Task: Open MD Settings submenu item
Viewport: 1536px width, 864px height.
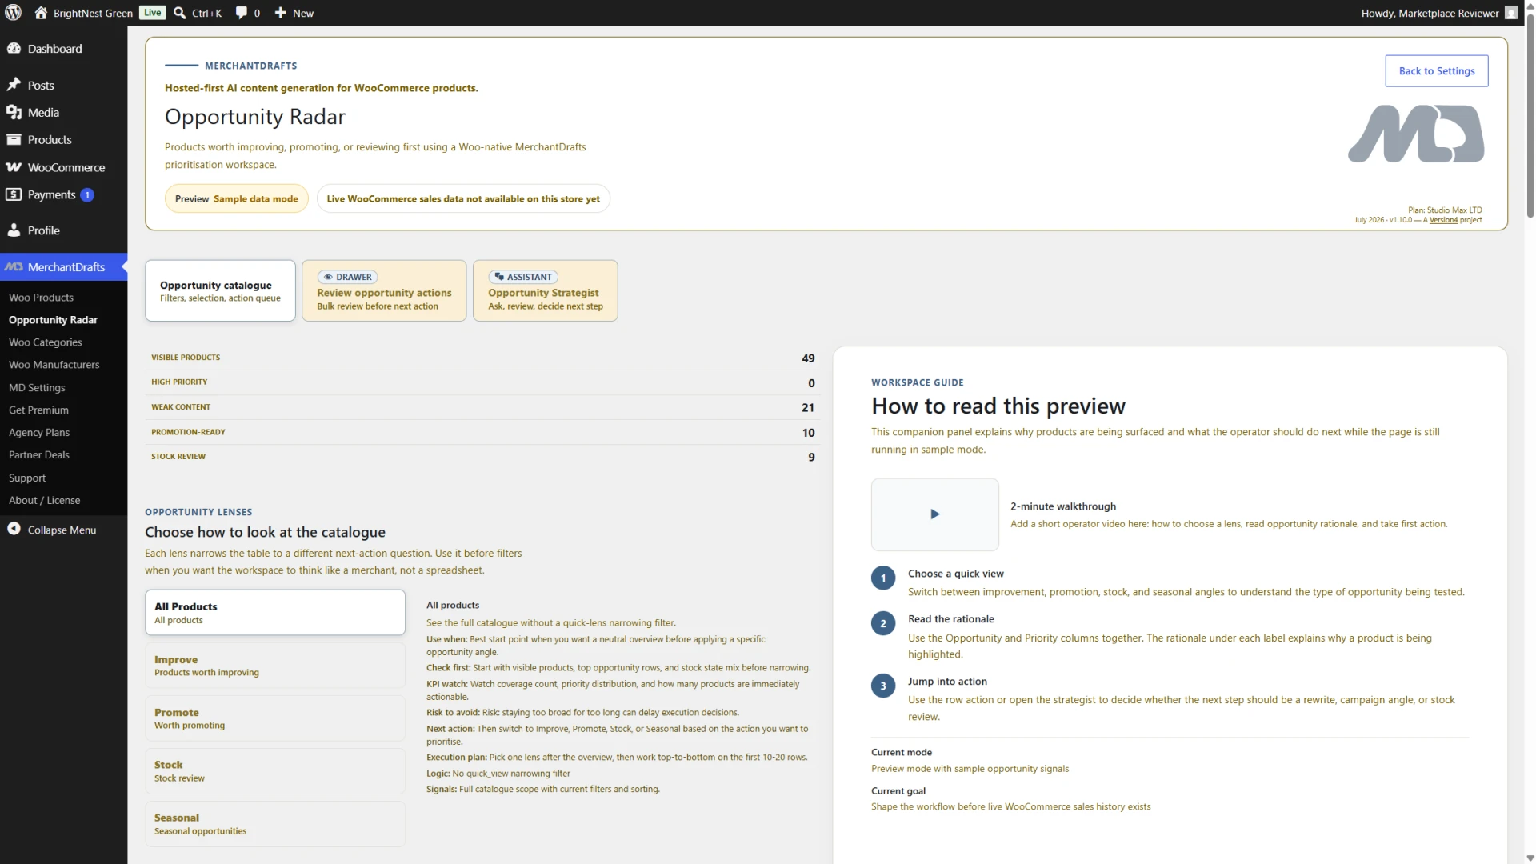Action: tap(37, 387)
